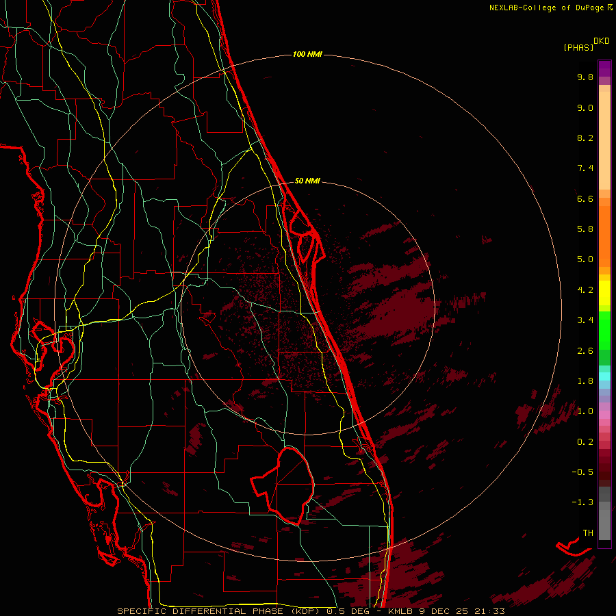Click the DKD label above the color bar
The image size is (616, 616).
coord(602,41)
